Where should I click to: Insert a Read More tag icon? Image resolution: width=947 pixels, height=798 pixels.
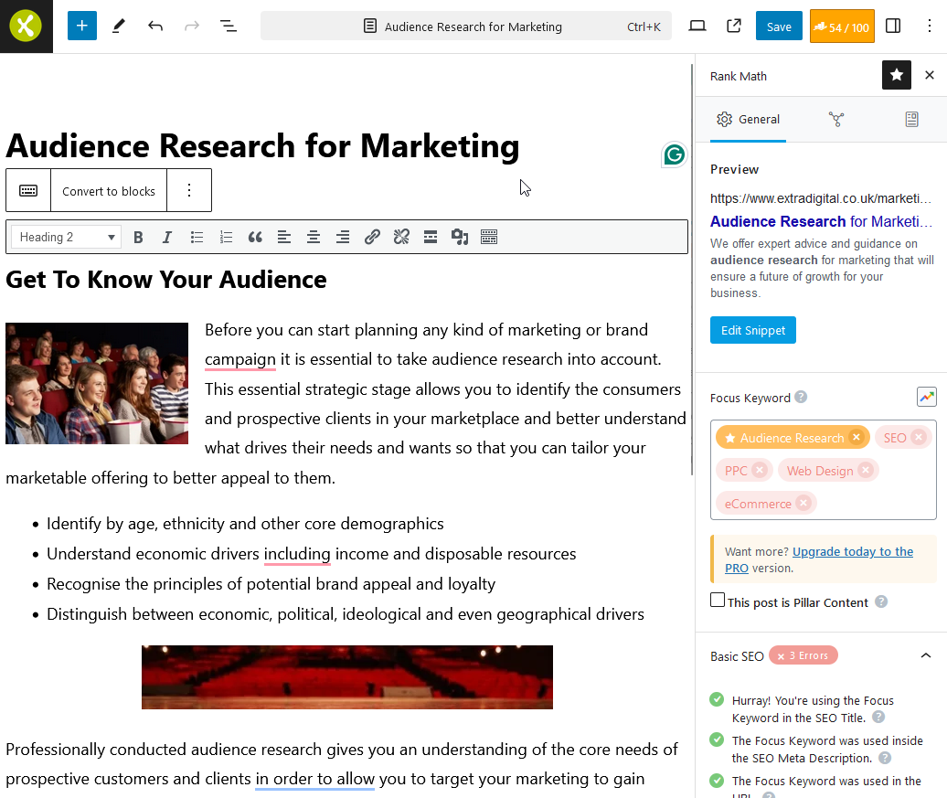[x=431, y=237]
